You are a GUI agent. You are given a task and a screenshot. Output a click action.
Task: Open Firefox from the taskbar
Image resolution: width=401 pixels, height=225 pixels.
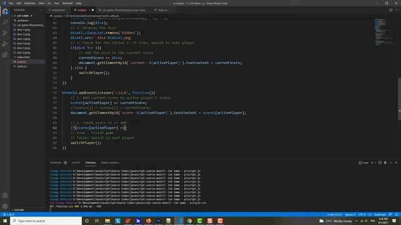[x=148, y=221]
